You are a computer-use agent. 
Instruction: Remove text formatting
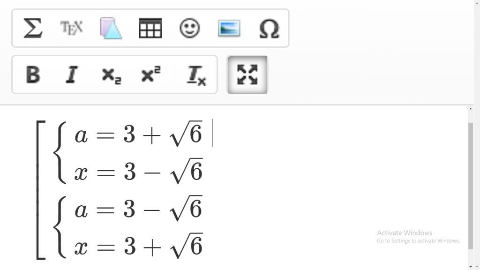click(196, 75)
